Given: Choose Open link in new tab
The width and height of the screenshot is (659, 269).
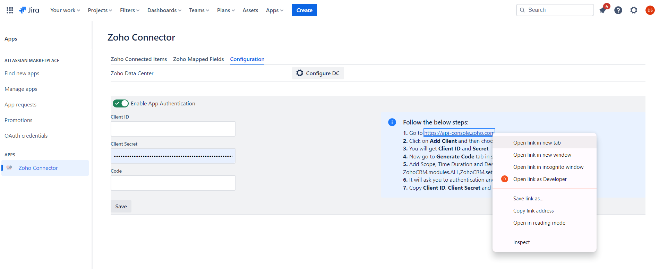Looking at the screenshot, I should pos(545,142).
